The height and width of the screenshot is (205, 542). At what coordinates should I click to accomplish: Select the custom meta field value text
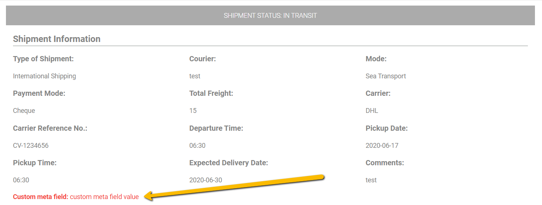coord(104,197)
